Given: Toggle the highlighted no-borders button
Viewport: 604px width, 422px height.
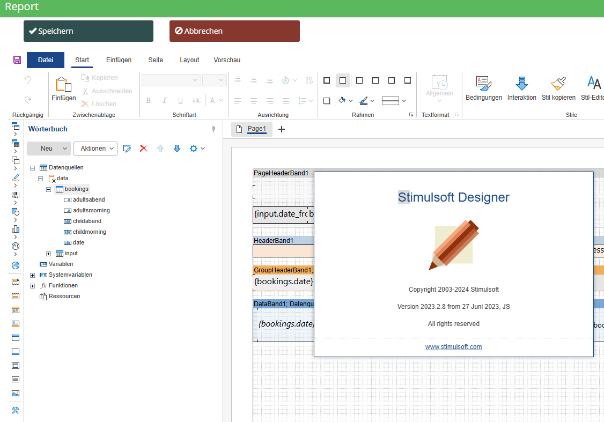Looking at the screenshot, I should pyautogui.click(x=343, y=80).
